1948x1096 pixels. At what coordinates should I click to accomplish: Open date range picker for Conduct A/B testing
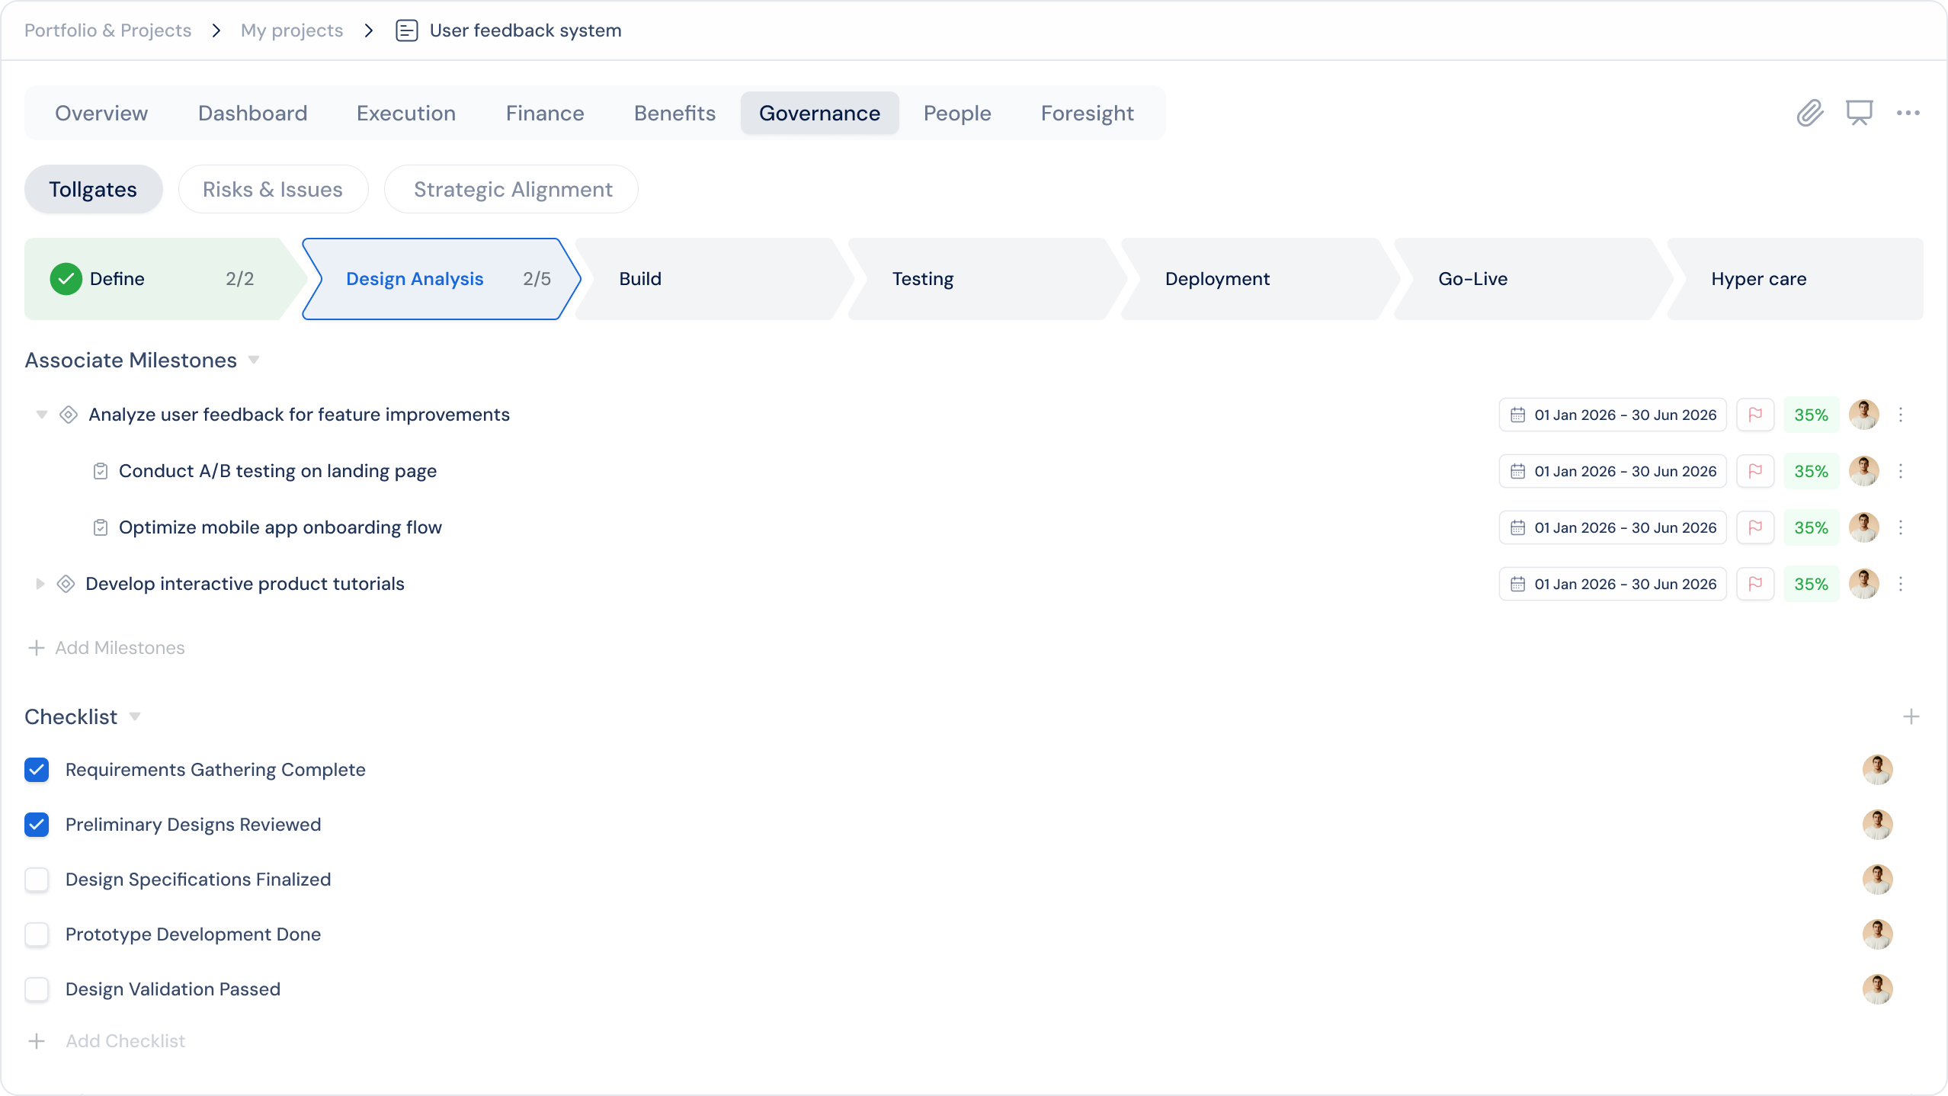click(1613, 471)
